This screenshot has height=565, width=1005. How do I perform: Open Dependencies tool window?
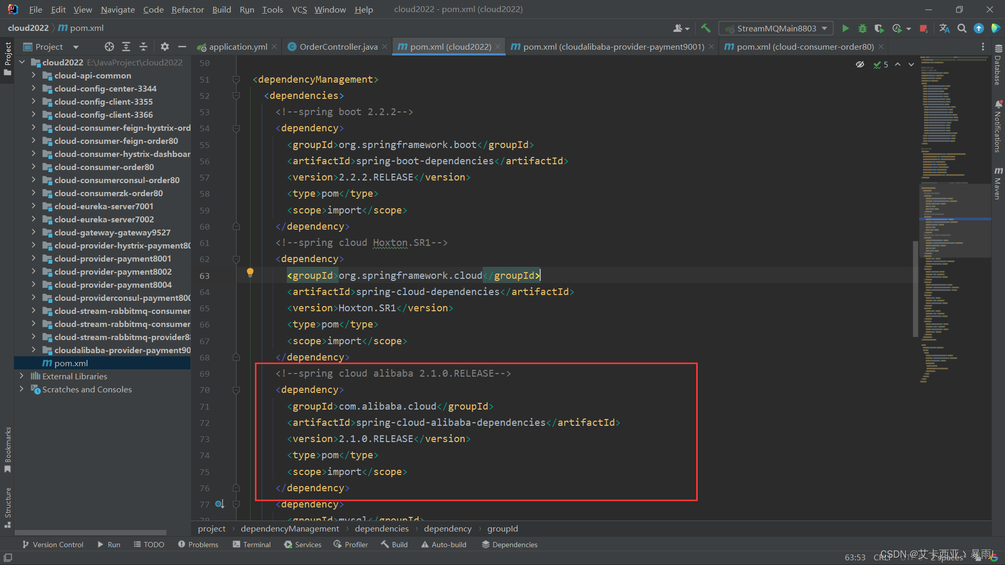click(510, 545)
